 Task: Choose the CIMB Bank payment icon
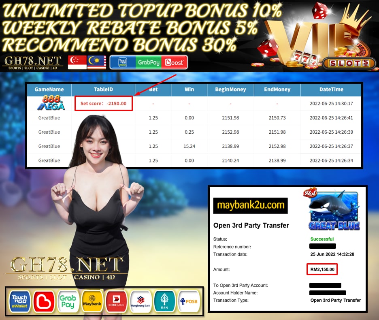[x=117, y=301]
